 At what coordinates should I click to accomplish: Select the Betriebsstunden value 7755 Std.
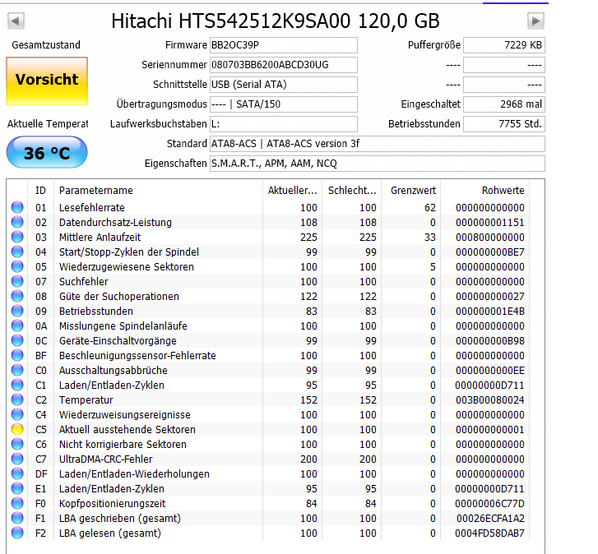tap(503, 124)
